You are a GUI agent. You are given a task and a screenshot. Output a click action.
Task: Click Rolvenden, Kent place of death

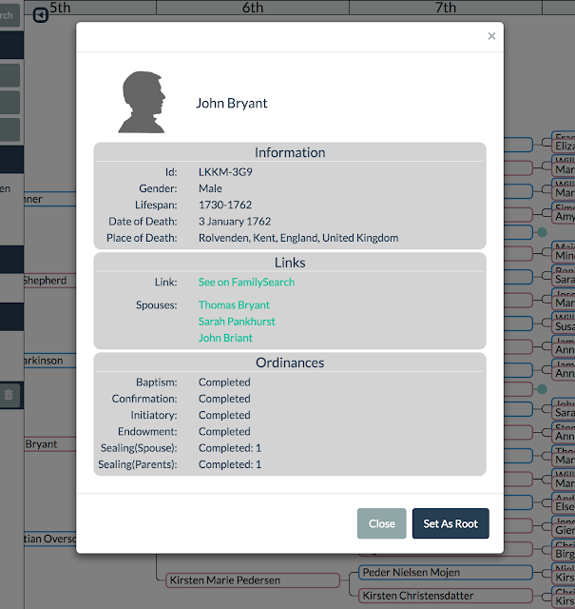pos(298,238)
